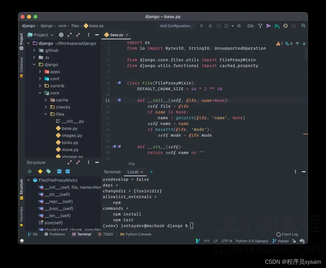The image size is (326, 268).
Task: Open Problems tool window tab
Action: pyautogui.click(x=55, y=234)
